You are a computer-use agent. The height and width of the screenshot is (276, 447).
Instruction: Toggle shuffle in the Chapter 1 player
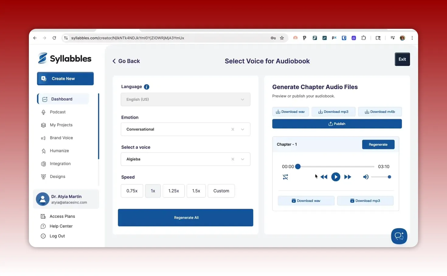(285, 177)
